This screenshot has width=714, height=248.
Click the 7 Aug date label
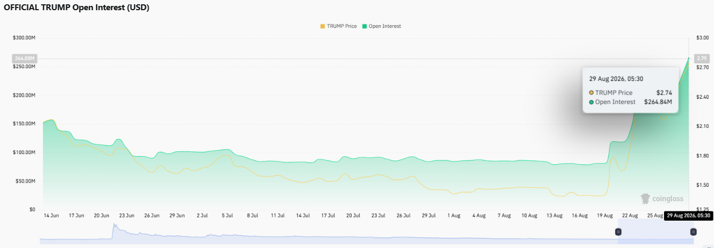[504, 215]
